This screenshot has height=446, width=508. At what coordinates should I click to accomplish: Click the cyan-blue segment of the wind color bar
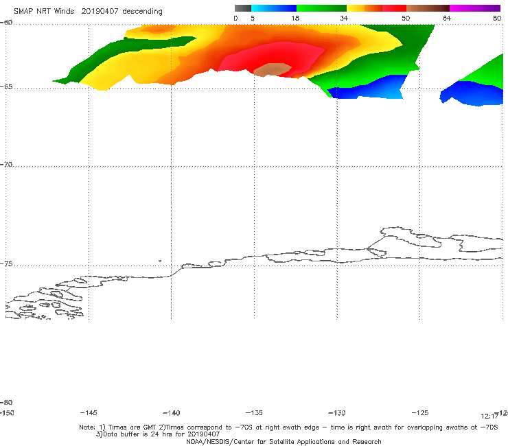pos(274,8)
